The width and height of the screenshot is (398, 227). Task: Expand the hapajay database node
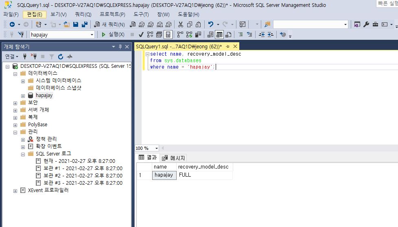(x=23, y=96)
